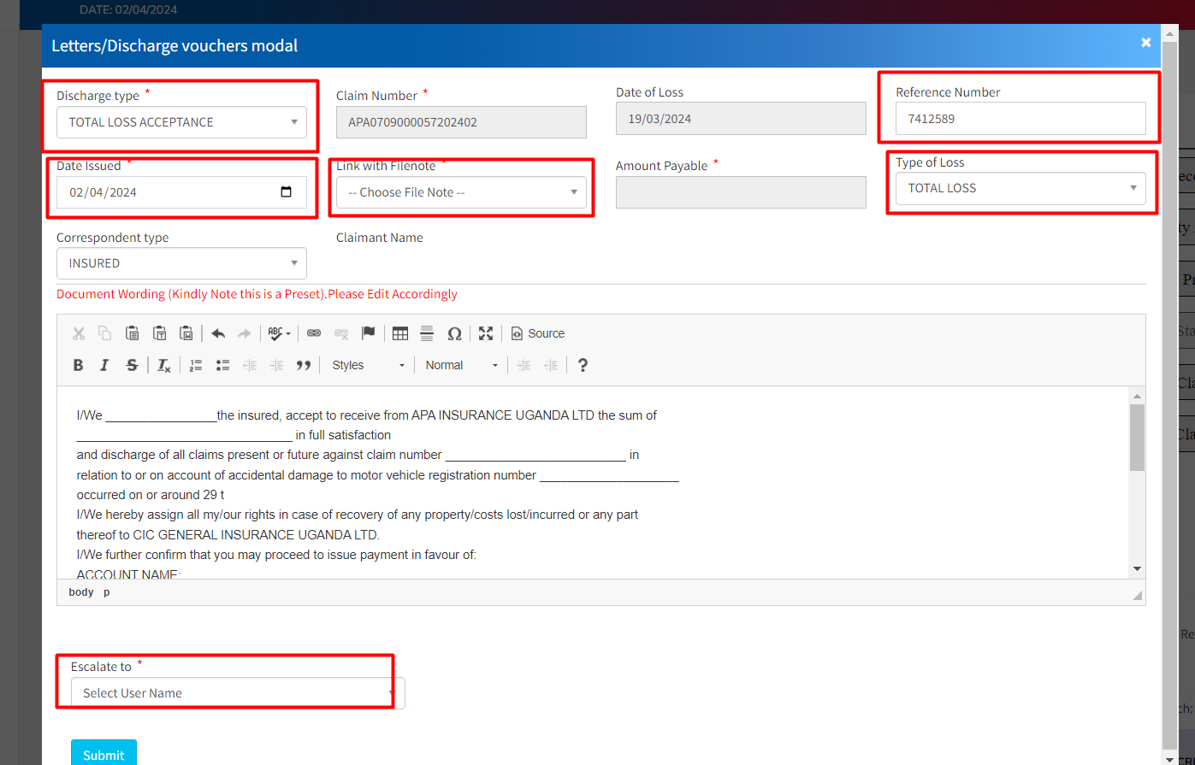Toggle Bold formatting

coord(78,365)
